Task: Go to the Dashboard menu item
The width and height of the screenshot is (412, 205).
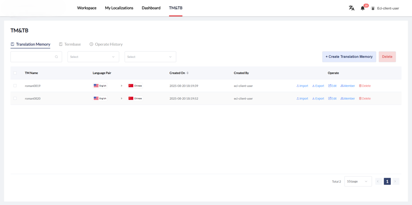Action: click(151, 8)
